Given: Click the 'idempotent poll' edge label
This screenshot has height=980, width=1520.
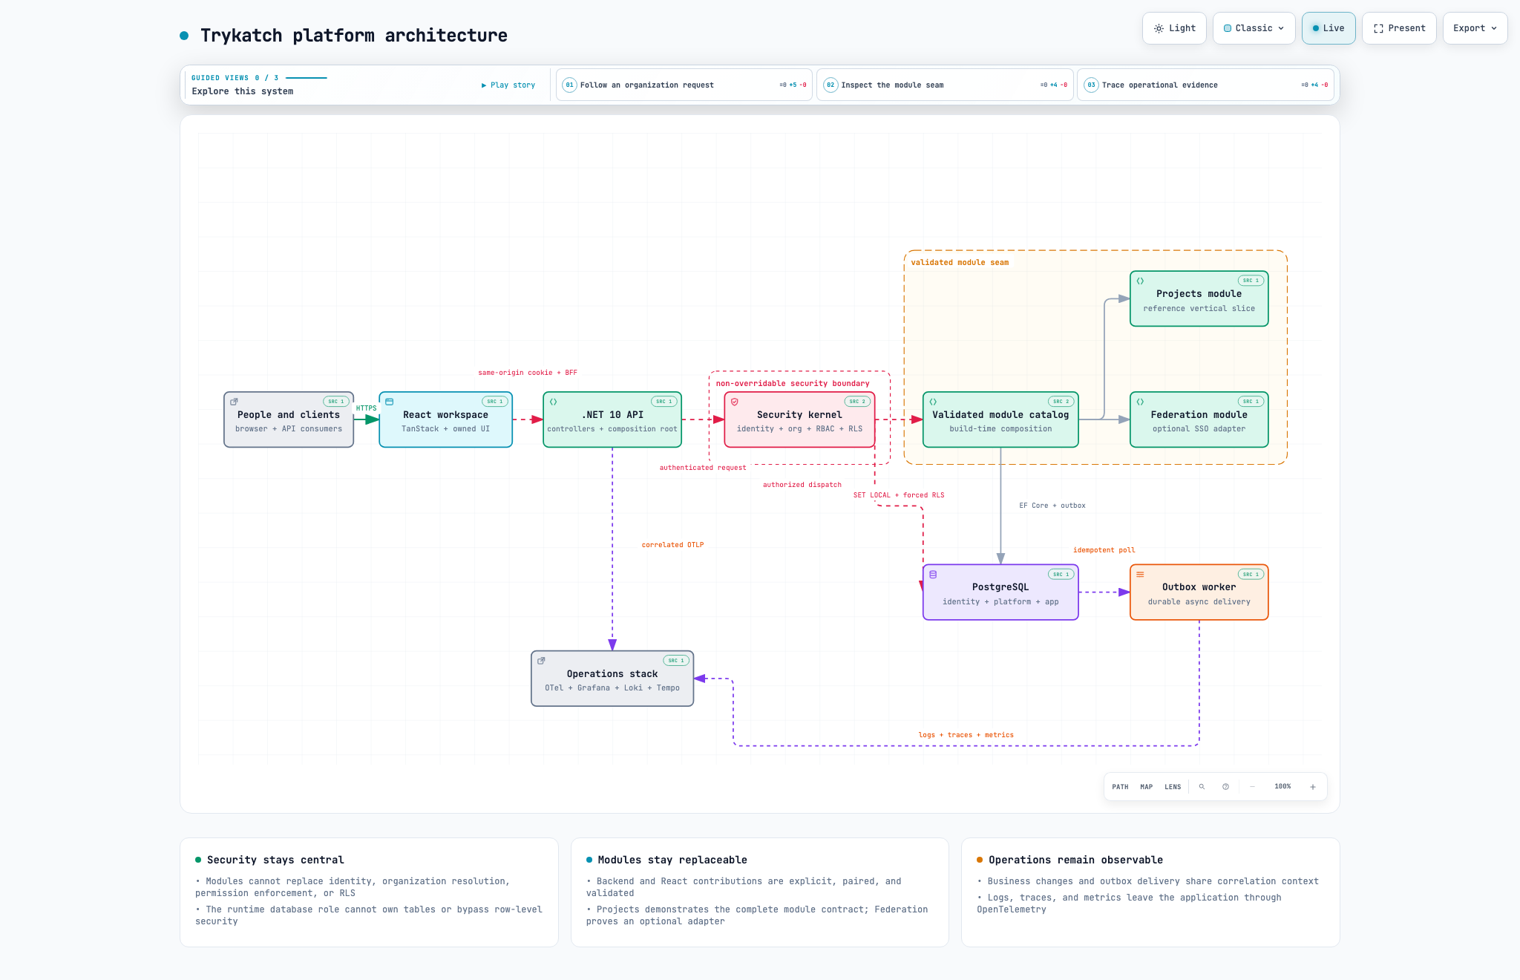Looking at the screenshot, I should pos(1104,550).
